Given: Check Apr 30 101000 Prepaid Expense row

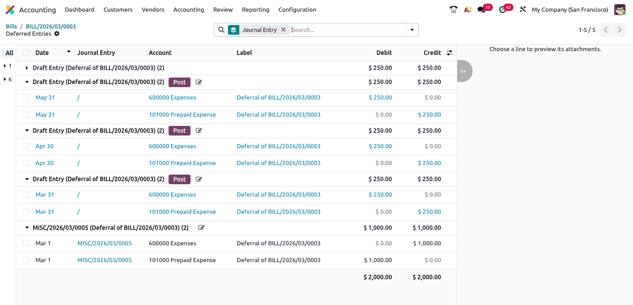Looking at the screenshot, I should 26,163.
